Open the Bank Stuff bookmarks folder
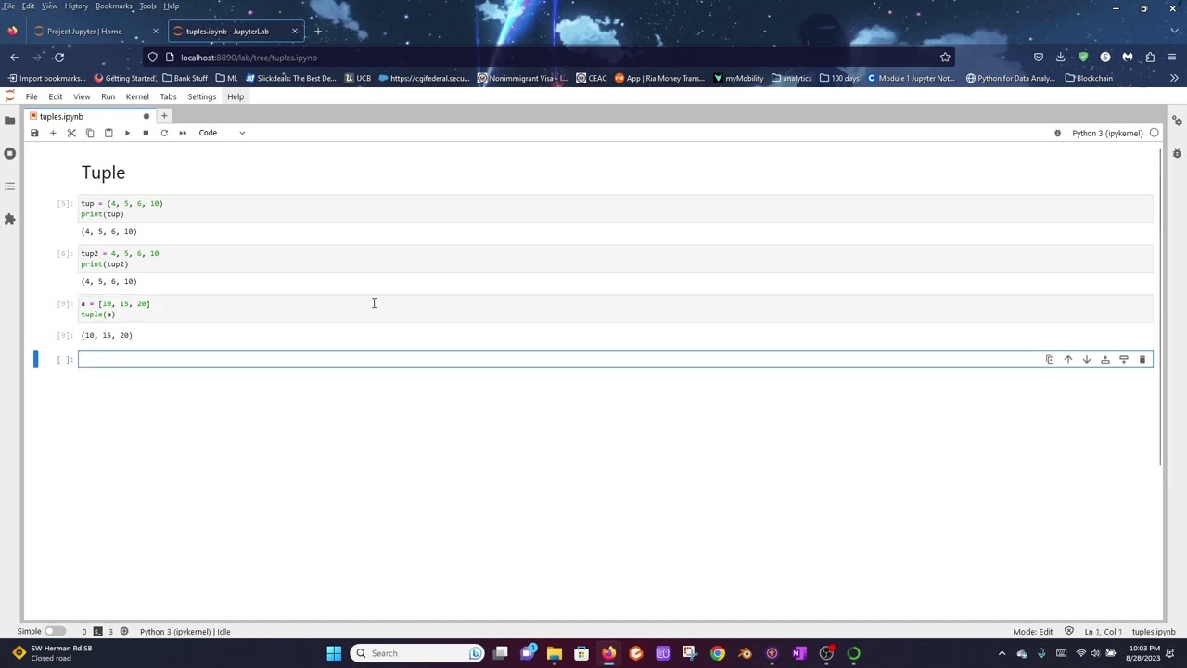The image size is (1187, 668). click(184, 78)
